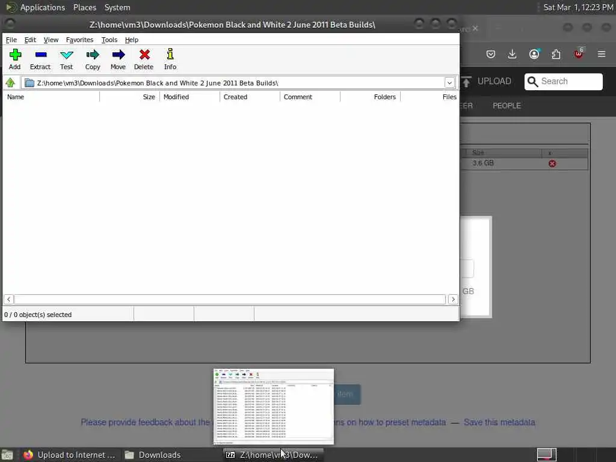Switch to Upload to Internet taskbar item
The image size is (616, 462).
(x=69, y=455)
